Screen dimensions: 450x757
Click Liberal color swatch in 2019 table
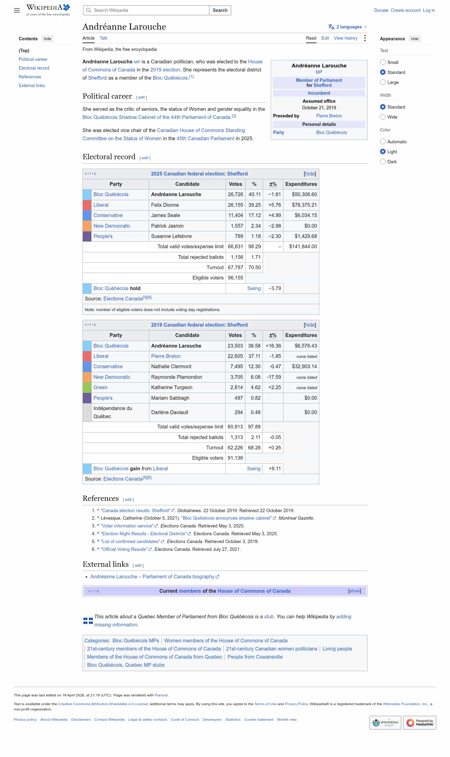(x=87, y=356)
